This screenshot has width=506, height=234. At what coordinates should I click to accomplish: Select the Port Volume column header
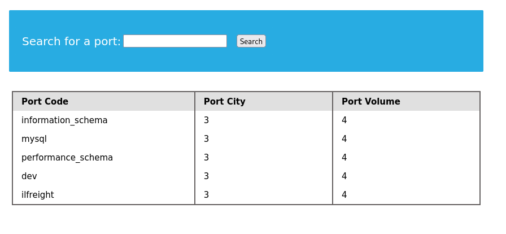[370, 102]
